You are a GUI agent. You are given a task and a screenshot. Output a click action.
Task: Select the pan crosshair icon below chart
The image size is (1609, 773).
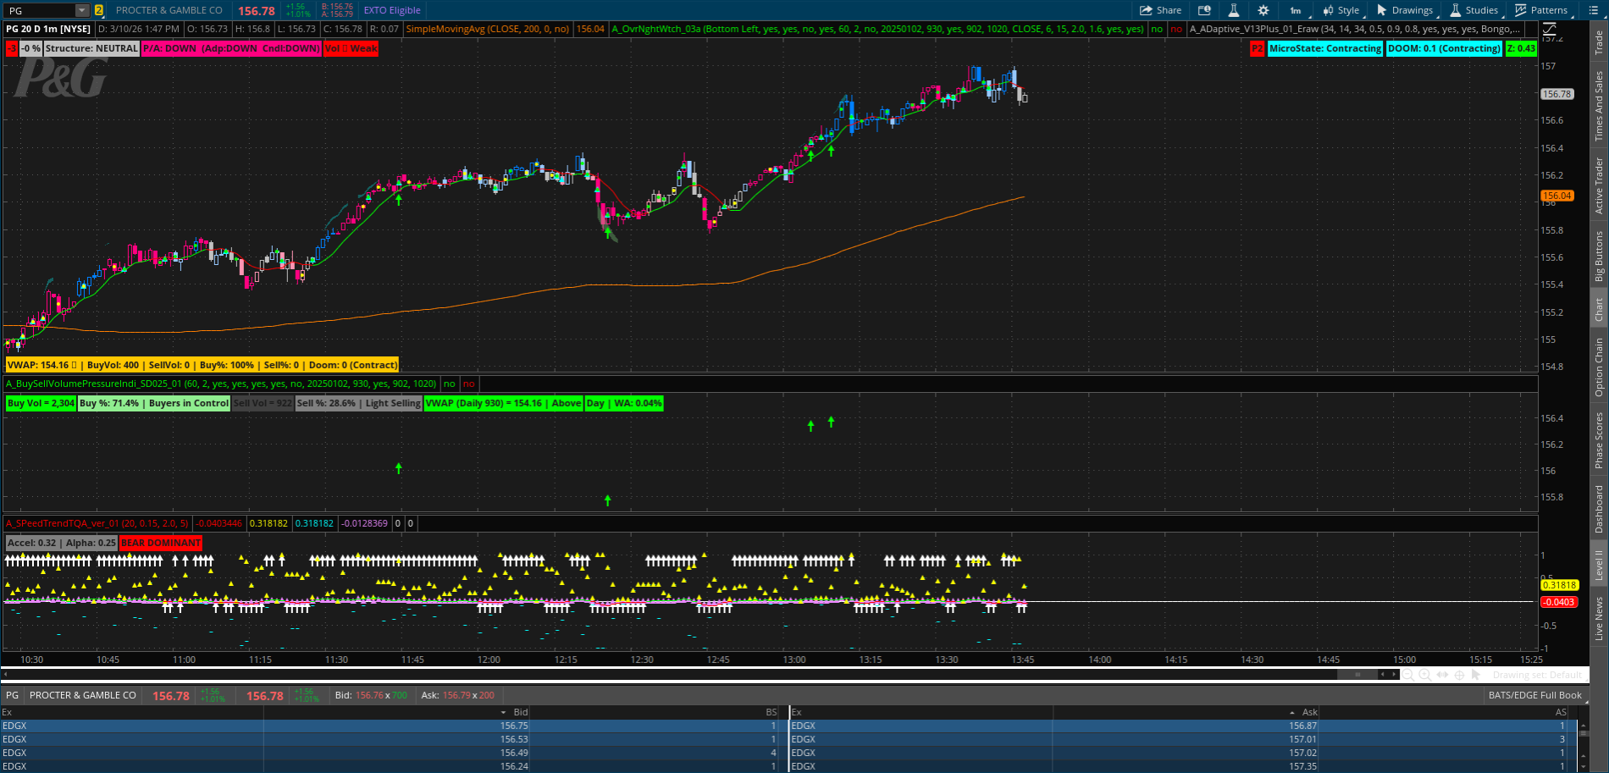coord(1460,675)
